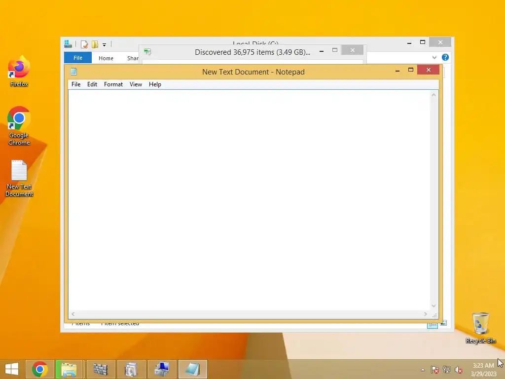The width and height of the screenshot is (505, 379).
Task: Open Explorer Help with the question mark icon
Action: [445, 57]
